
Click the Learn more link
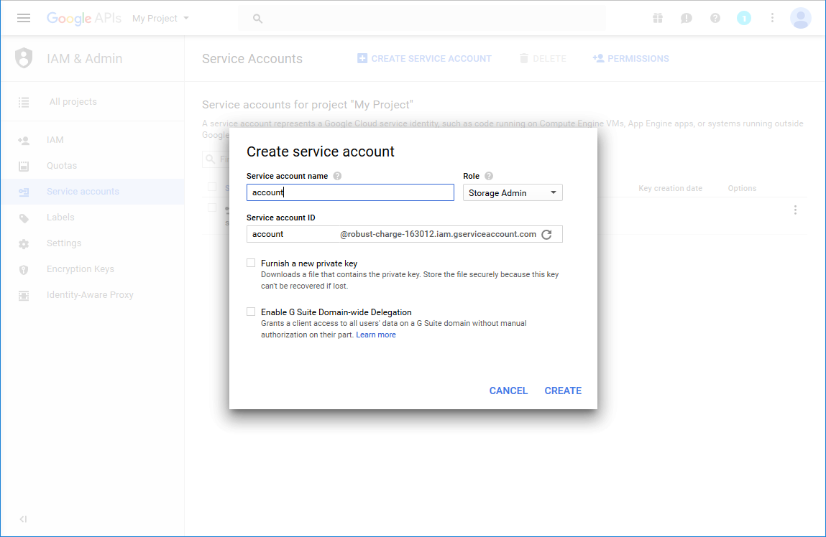pos(376,335)
